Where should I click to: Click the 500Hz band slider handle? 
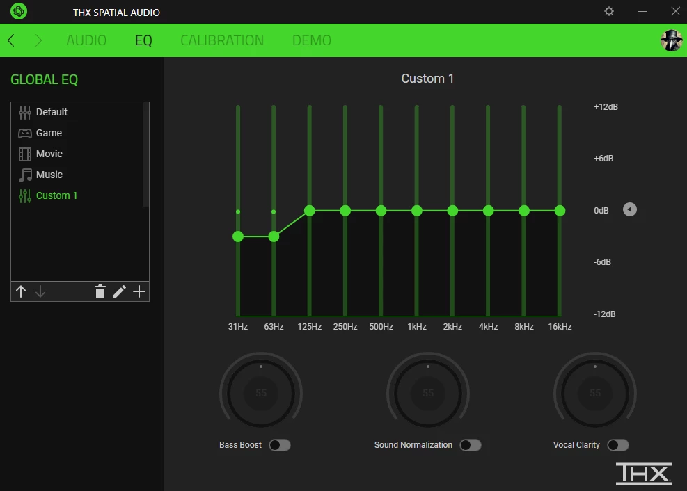pos(381,211)
